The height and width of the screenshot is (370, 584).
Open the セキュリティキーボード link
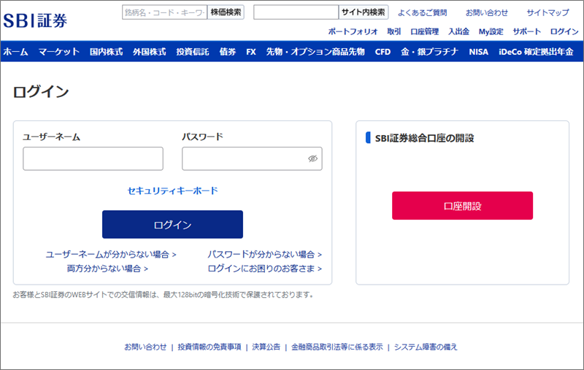(172, 191)
